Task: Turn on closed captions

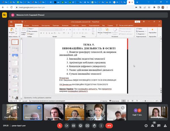Action: click(x=74, y=125)
